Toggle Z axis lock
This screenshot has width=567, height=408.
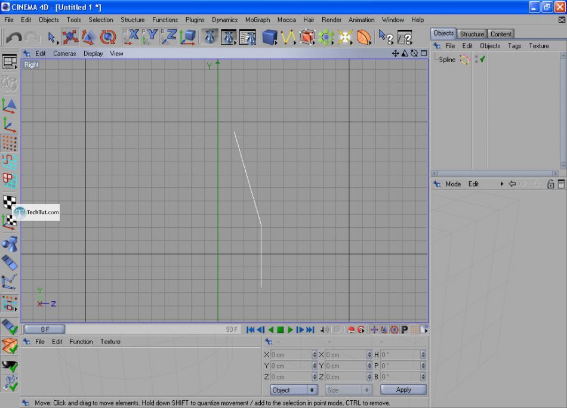(169, 37)
